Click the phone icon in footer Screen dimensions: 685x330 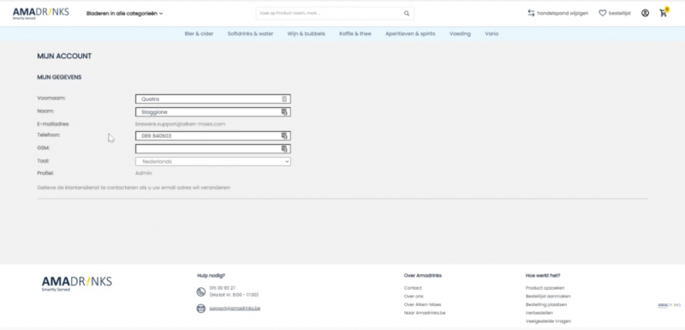coord(201,292)
